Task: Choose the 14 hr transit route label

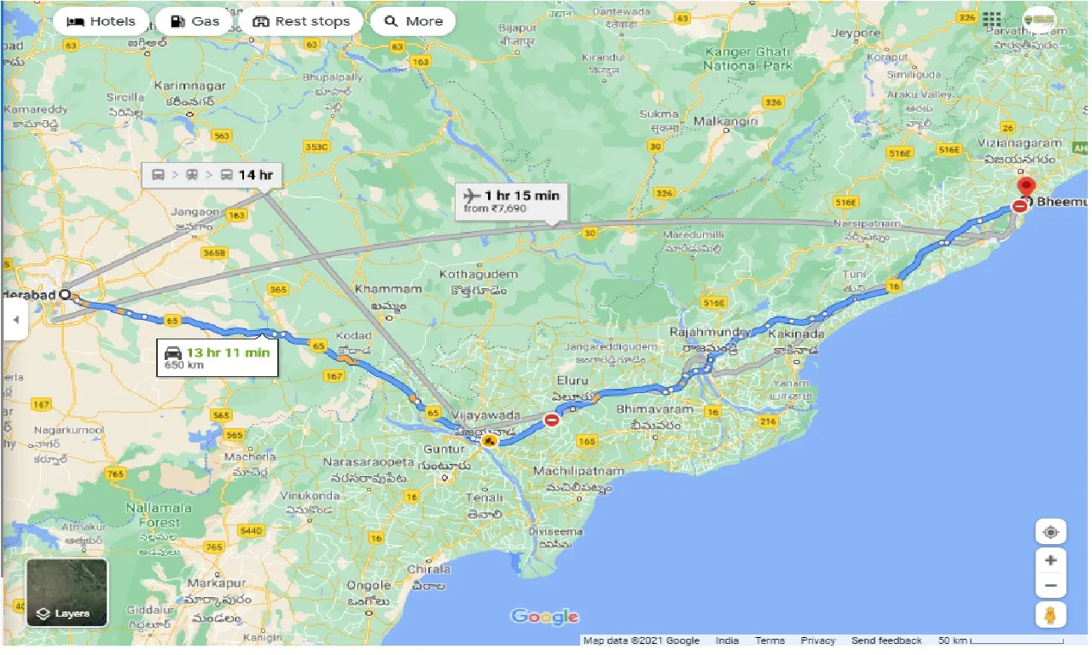Action: click(x=212, y=175)
